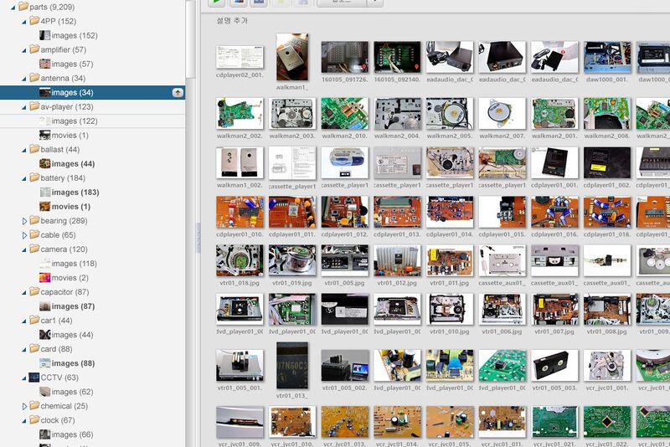Collapse the clock folder

tap(24, 420)
